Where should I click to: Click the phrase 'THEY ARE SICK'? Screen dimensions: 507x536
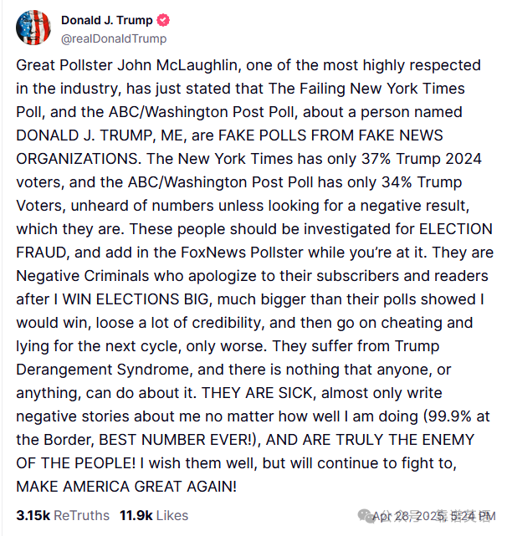coord(257,393)
